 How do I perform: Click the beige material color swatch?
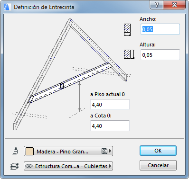pyautogui.click(x=29, y=152)
